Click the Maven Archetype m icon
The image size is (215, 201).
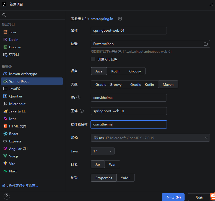(5, 74)
